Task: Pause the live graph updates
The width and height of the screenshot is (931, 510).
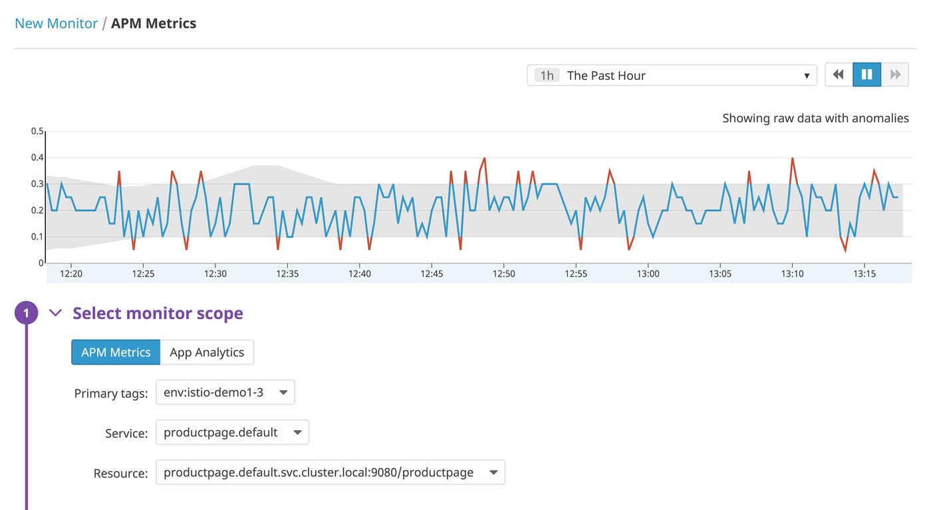Action: tap(867, 75)
